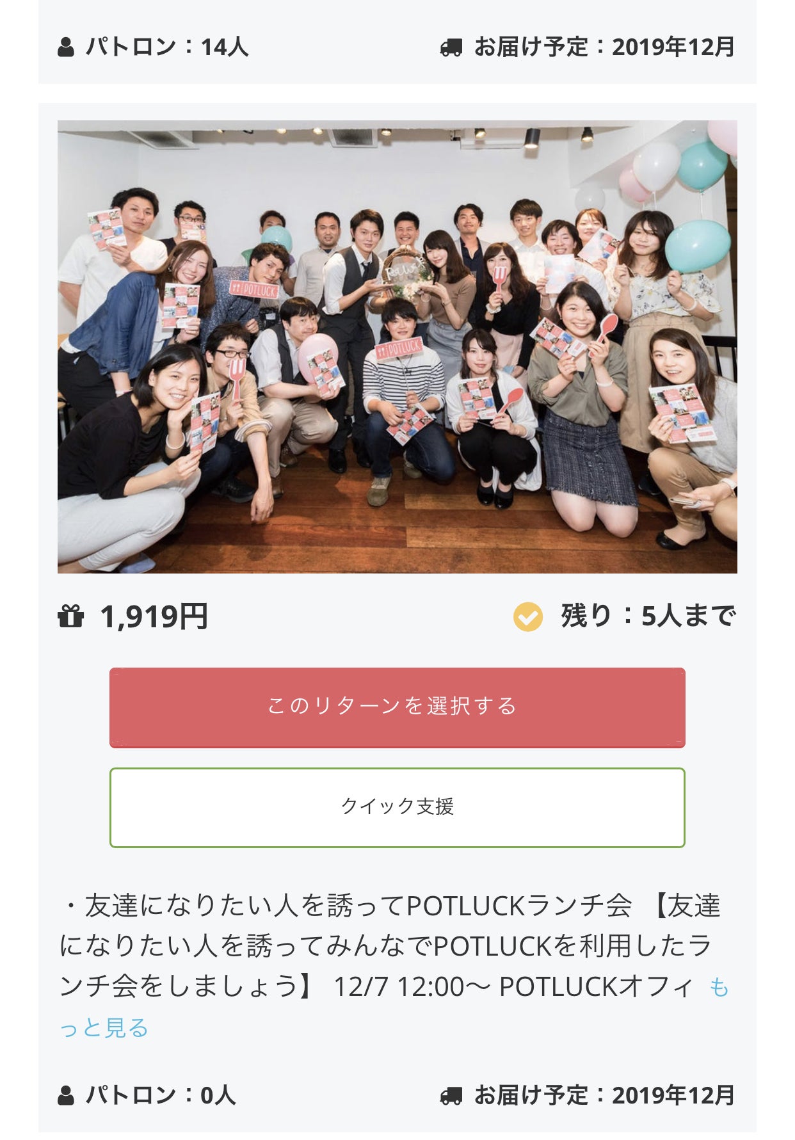Tap the person icon beside パトロン：14人
Screen dimensions: 795x1140
click(66, 47)
